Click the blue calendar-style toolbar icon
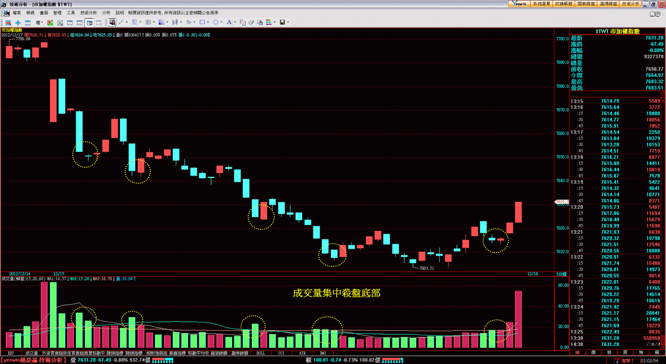The image size is (666, 364). pyautogui.click(x=27, y=22)
